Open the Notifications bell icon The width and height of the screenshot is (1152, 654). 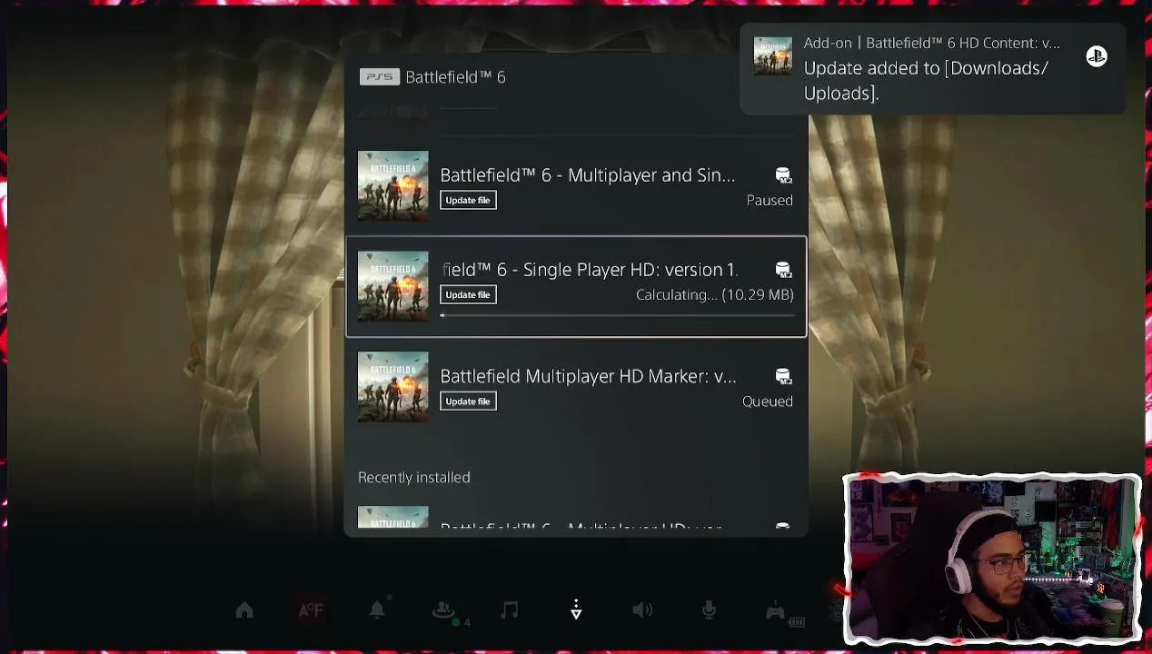[377, 610]
